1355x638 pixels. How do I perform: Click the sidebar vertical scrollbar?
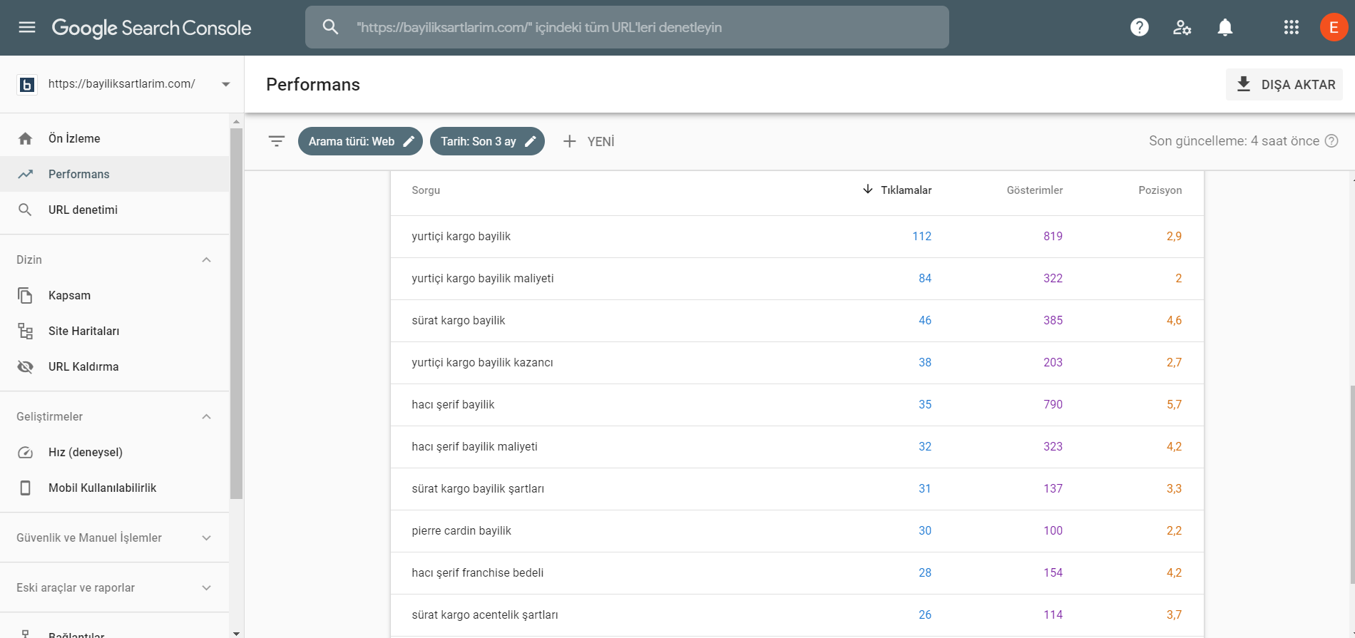coord(237,314)
